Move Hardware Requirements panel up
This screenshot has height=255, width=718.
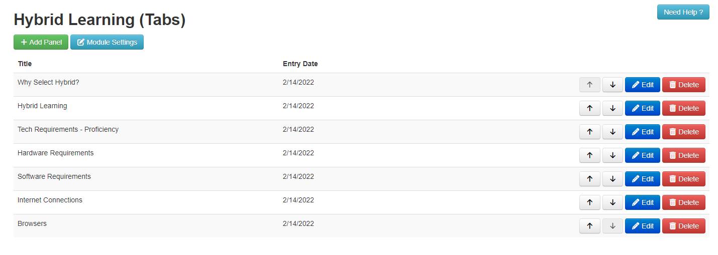pos(589,155)
